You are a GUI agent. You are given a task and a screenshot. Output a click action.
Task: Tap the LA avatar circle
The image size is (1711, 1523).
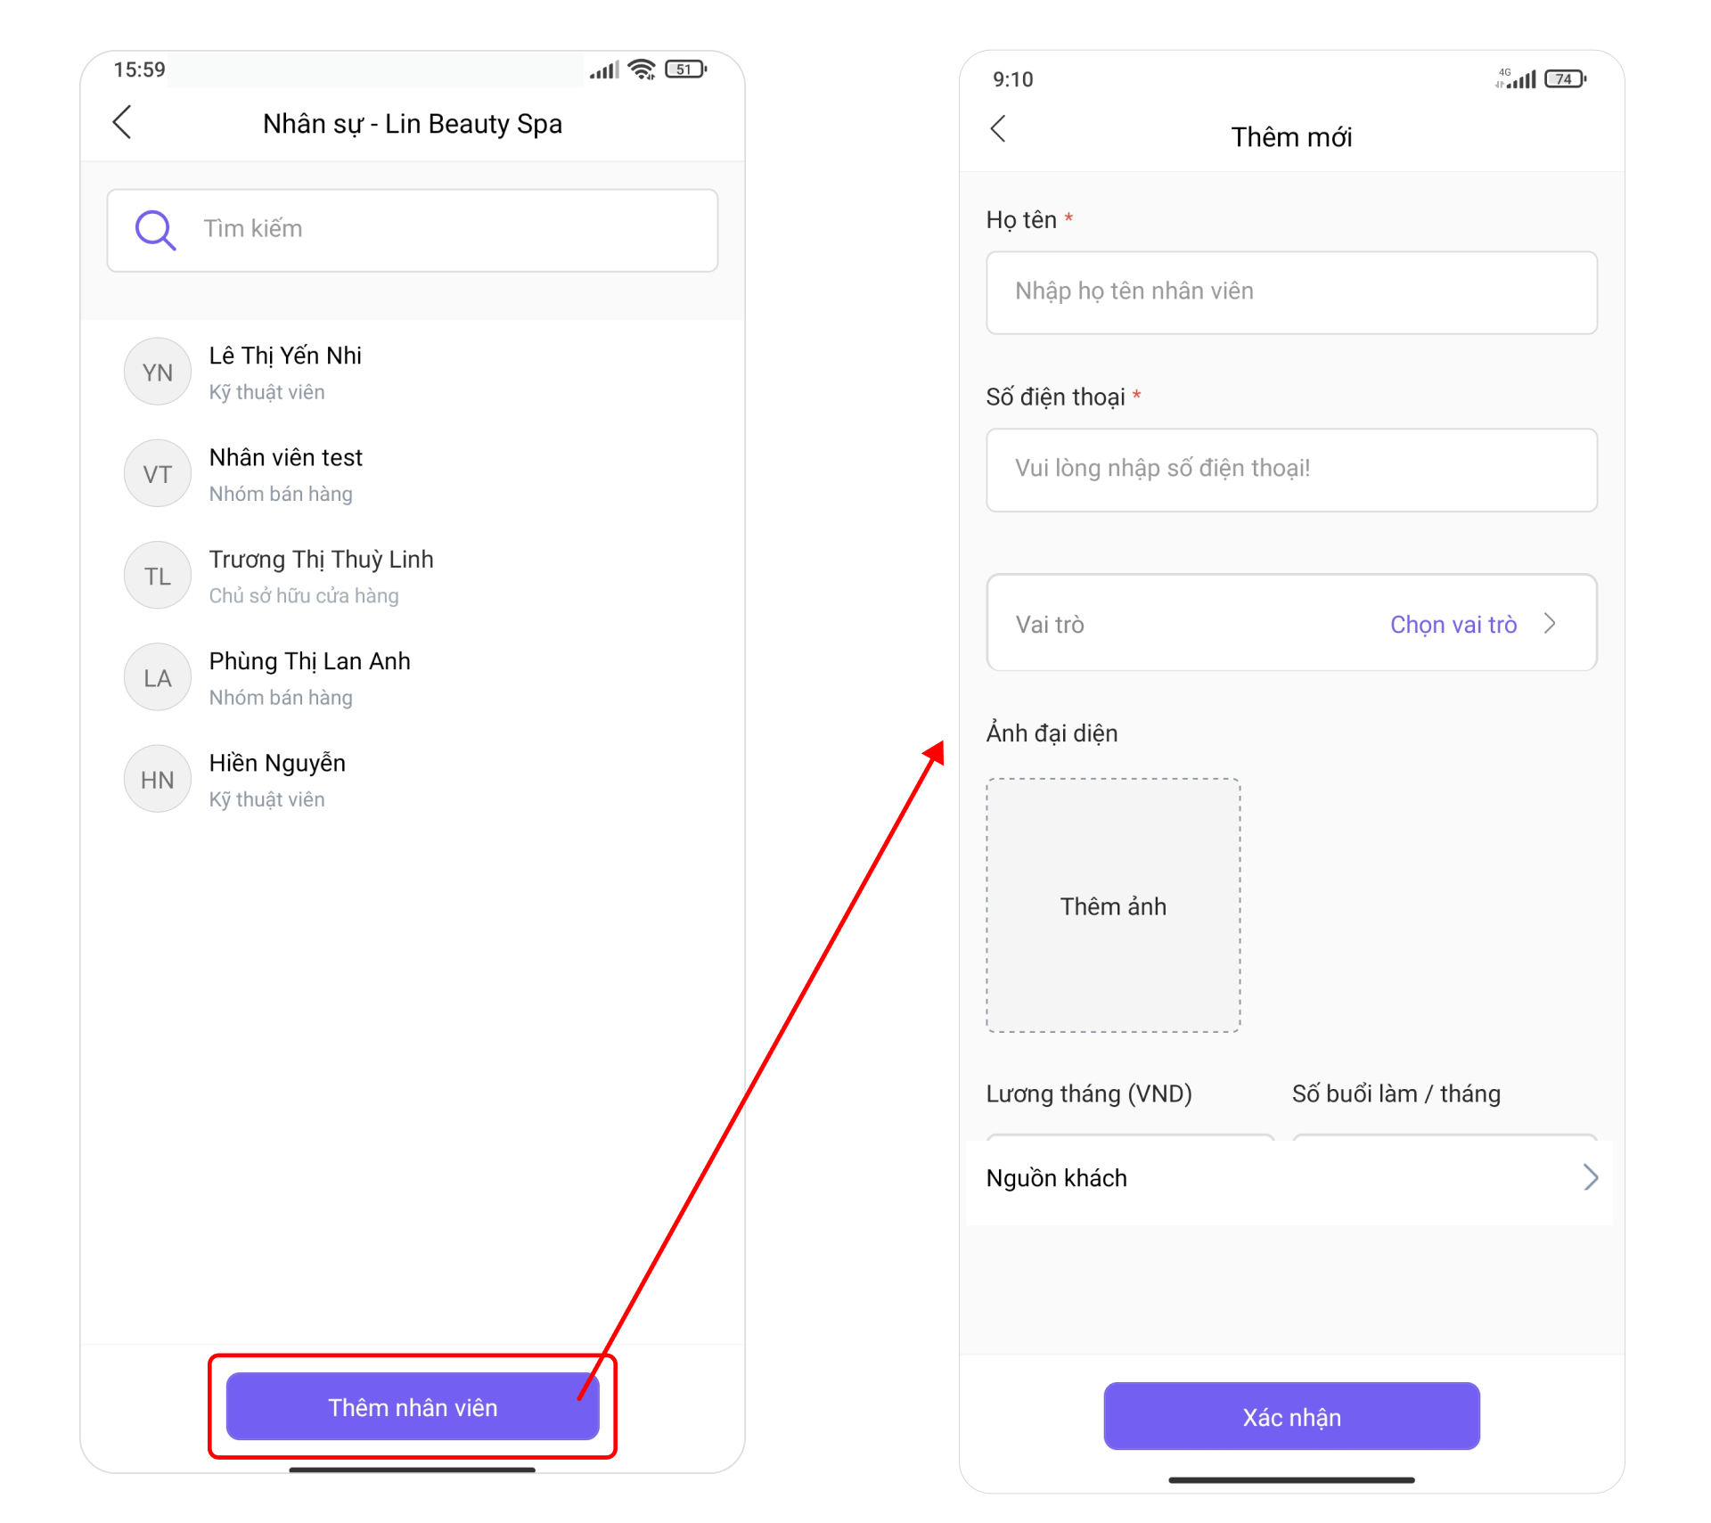158,677
